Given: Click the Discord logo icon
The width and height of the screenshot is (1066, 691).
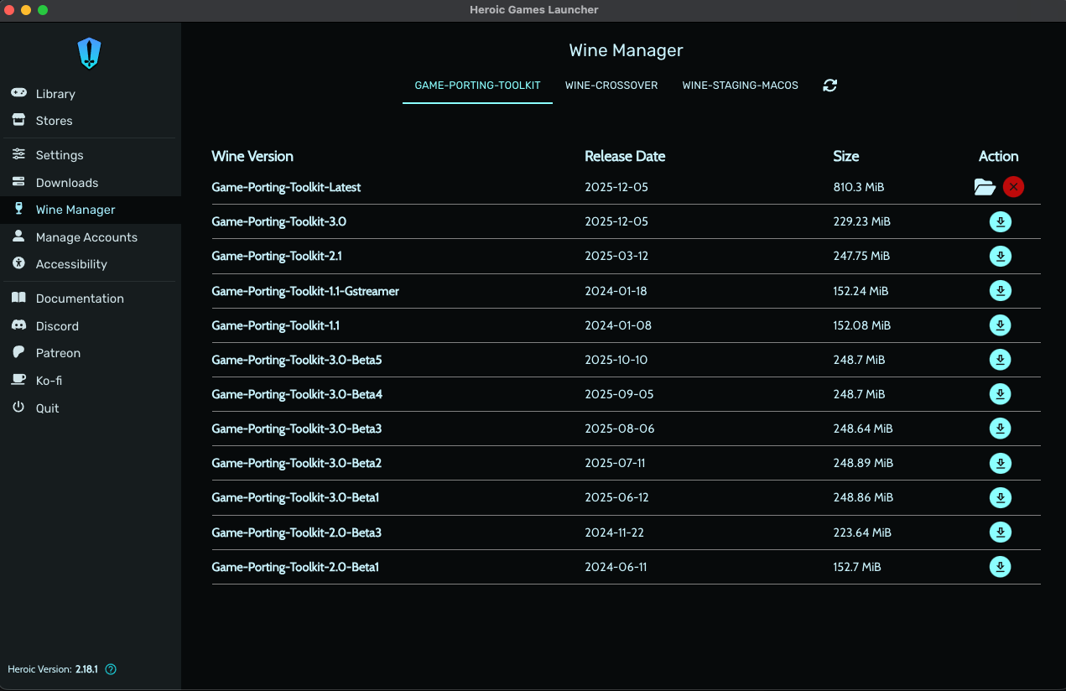Looking at the screenshot, I should click(18, 325).
